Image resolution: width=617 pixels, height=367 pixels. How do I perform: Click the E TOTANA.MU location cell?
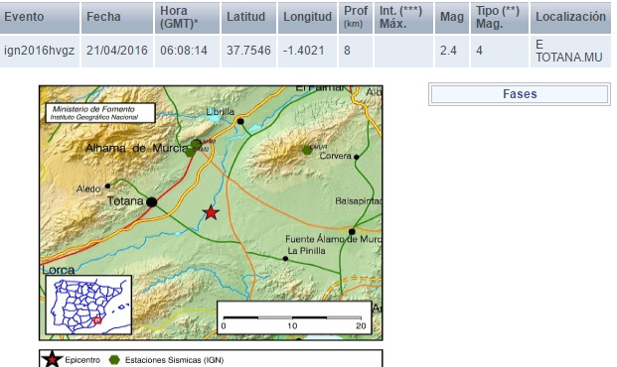tap(570, 51)
